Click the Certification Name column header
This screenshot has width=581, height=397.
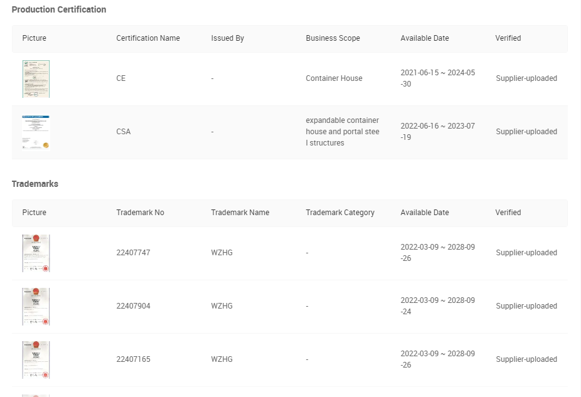(x=148, y=38)
